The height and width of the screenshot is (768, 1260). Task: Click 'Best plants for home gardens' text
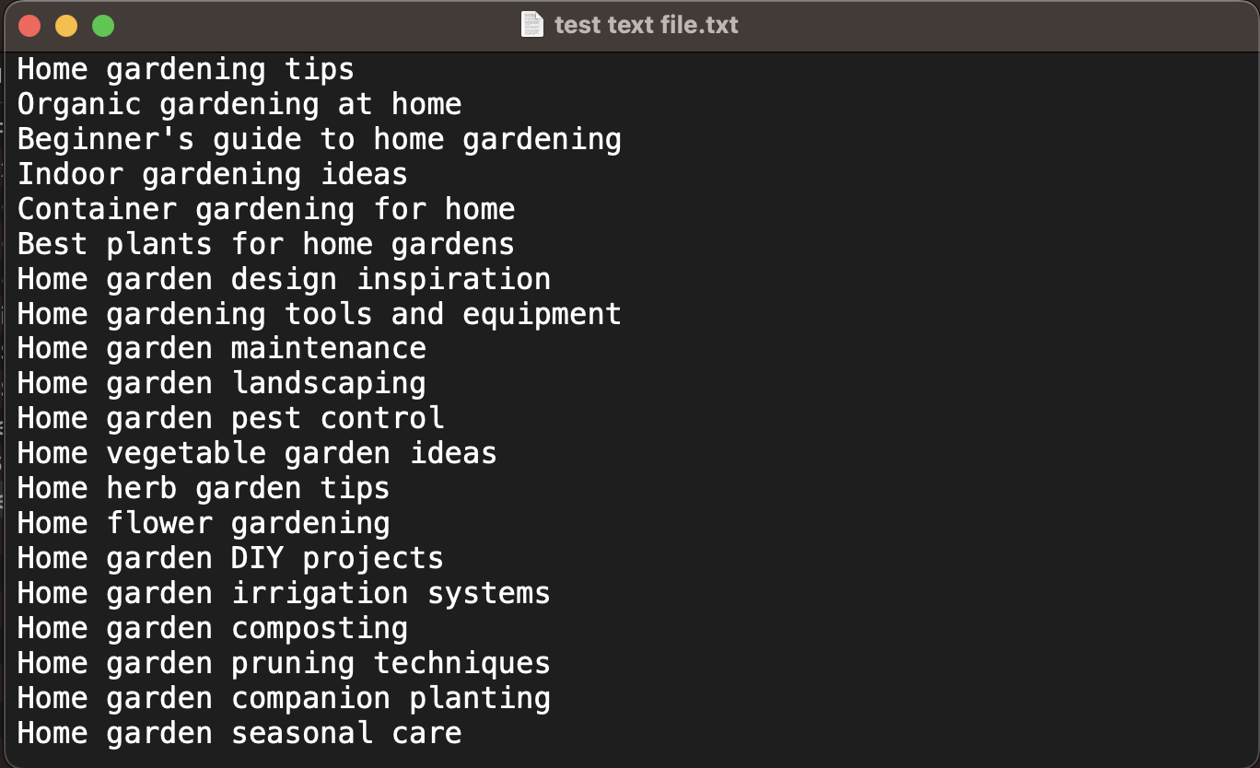[266, 245]
